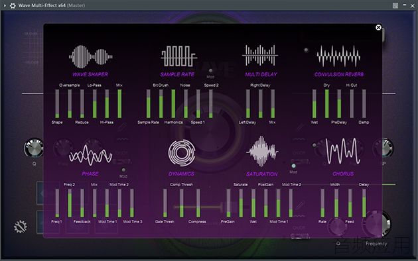
Task: Click the Chorus wave icon
Action: [343, 151]
